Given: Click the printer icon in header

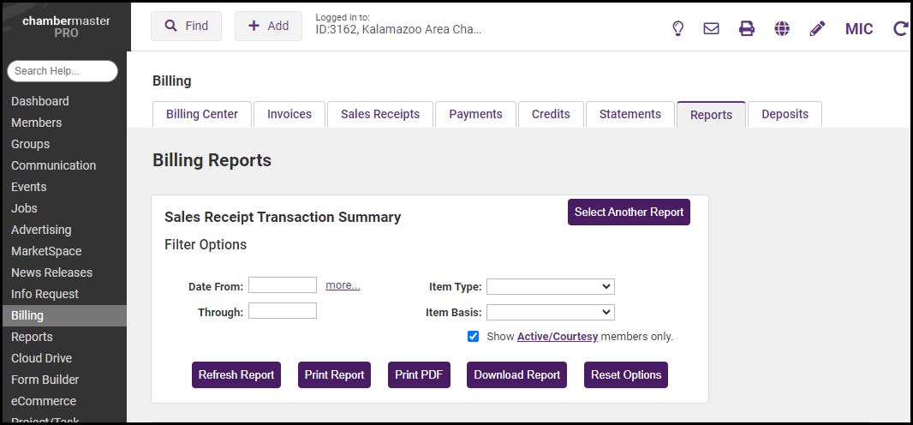Looking at the screenshot, I should click(x=747, y=28).
